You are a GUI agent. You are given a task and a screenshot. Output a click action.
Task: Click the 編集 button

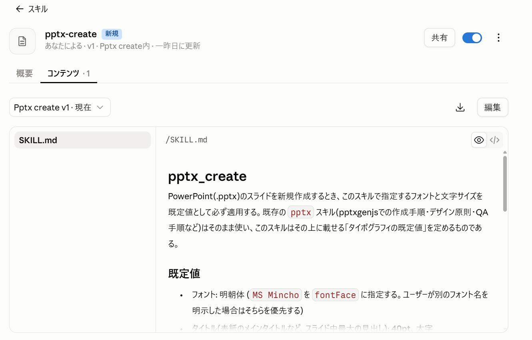click(x=492, y=107)
